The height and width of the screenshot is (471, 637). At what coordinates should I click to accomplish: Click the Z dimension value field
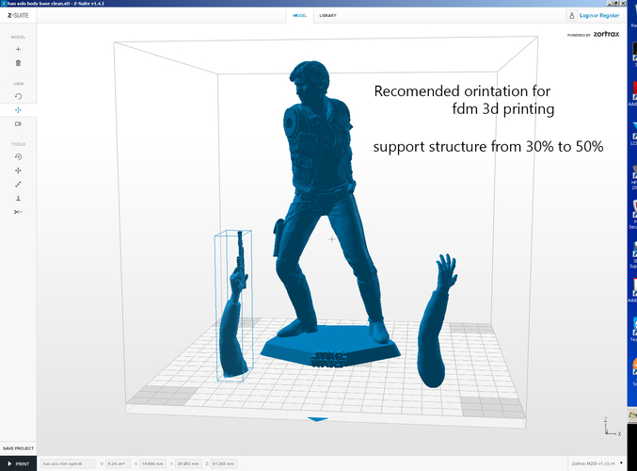point(224,463)
